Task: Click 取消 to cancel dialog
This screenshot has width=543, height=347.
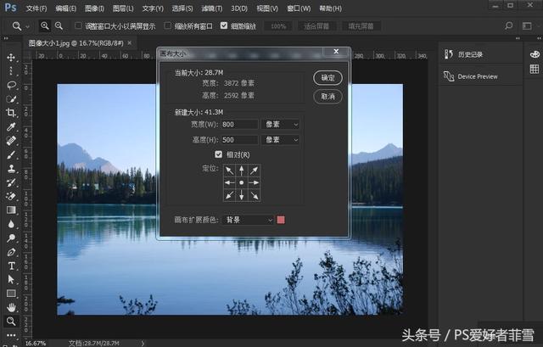Action: point(327,96)
